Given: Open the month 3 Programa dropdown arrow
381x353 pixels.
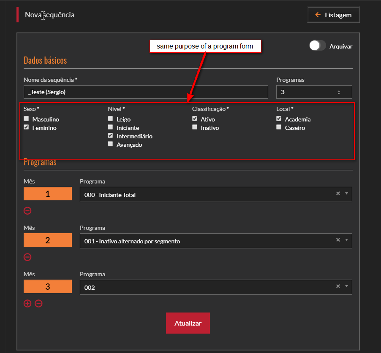Looking at the screenshot, I should [x=346, y=286].
